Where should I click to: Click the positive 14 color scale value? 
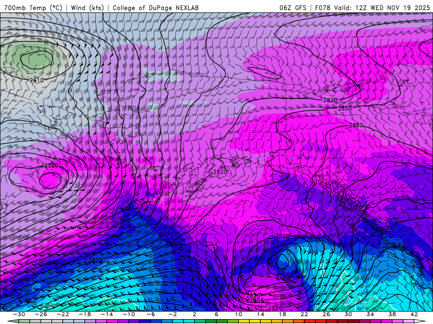pyautogui.click(x=260, y=314)
